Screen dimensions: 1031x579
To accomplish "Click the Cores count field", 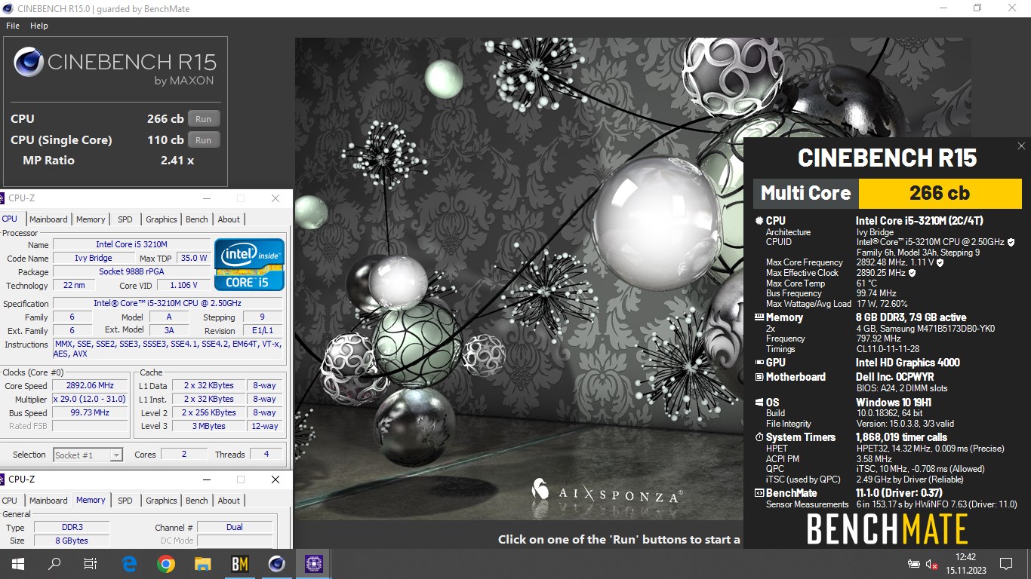I will (x=183, y=454).
